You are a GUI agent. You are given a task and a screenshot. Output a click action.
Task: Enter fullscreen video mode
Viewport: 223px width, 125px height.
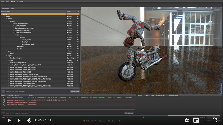click(x=215, y=120)
